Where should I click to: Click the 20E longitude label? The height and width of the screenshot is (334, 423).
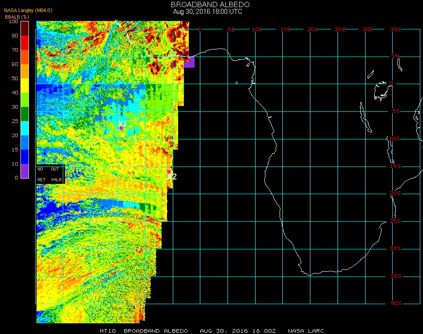pyautogui.click(x=313, y=29)
